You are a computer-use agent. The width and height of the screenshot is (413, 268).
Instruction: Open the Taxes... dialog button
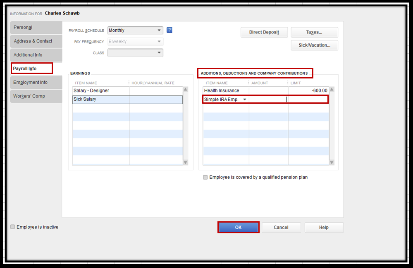314,32
